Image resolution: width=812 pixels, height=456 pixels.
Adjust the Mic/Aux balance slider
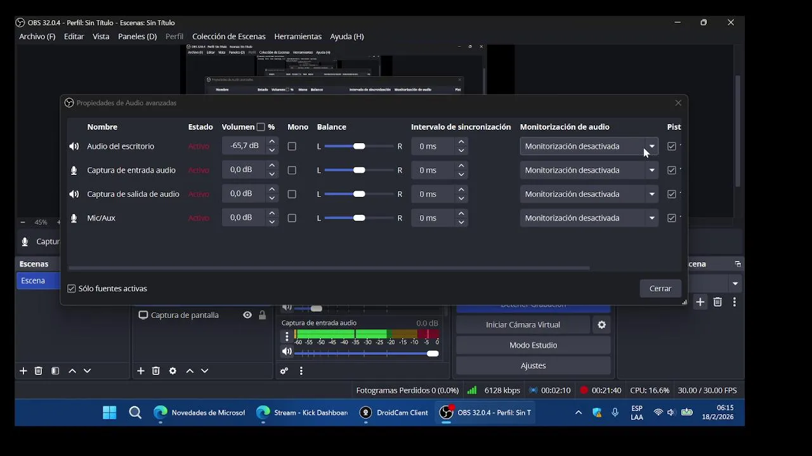pyautogui.click(x=359, y=218)
